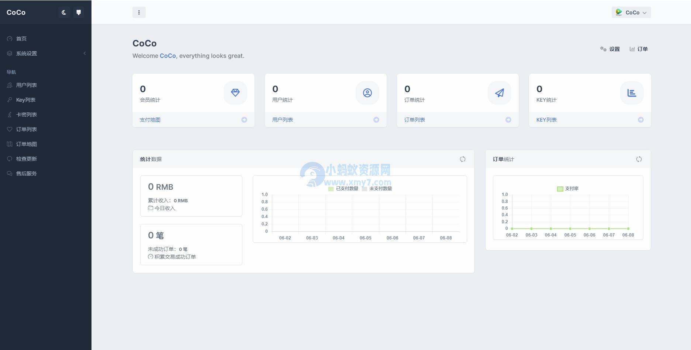Click arrow icon in 订单列表 card footer
691x350 pixels.
pos(508,120)
